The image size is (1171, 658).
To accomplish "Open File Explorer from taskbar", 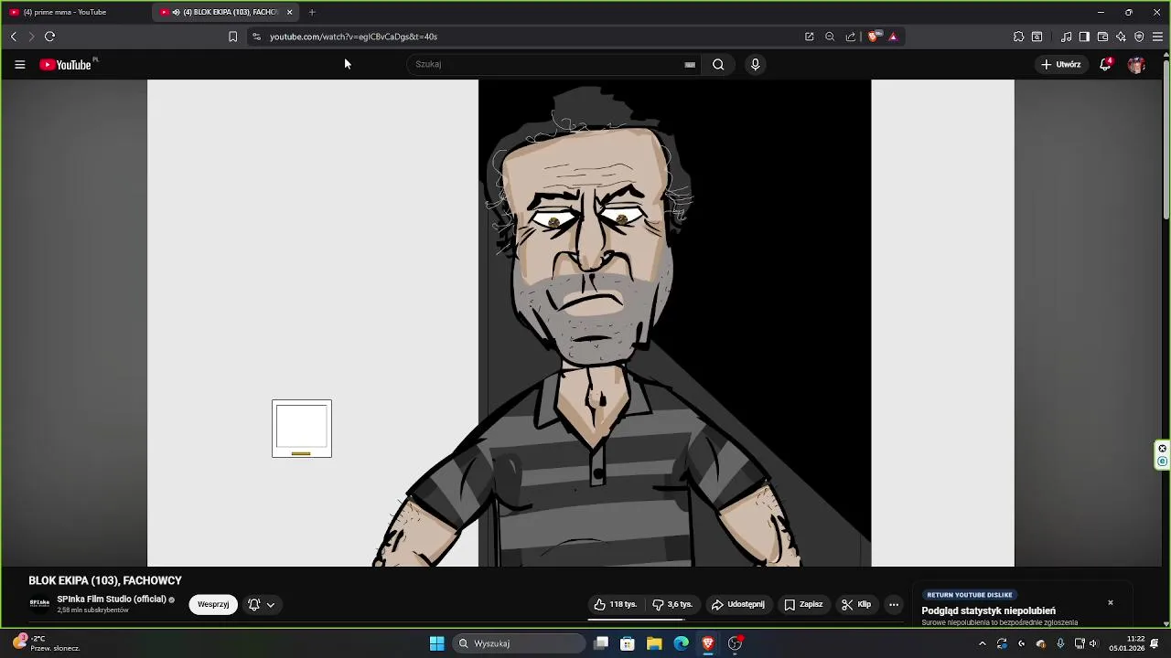I will click(654, 643).
